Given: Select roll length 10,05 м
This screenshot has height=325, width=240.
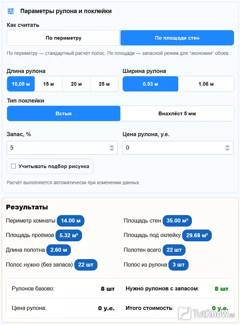Looking at the screenshot, I should point(21,84).
